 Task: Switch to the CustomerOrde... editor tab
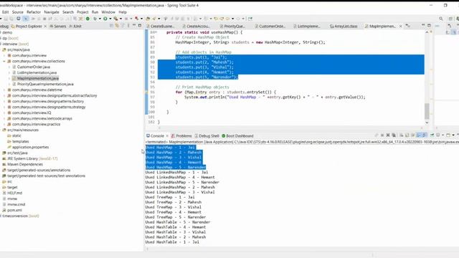pyautogui.click(x=270, y=26)
